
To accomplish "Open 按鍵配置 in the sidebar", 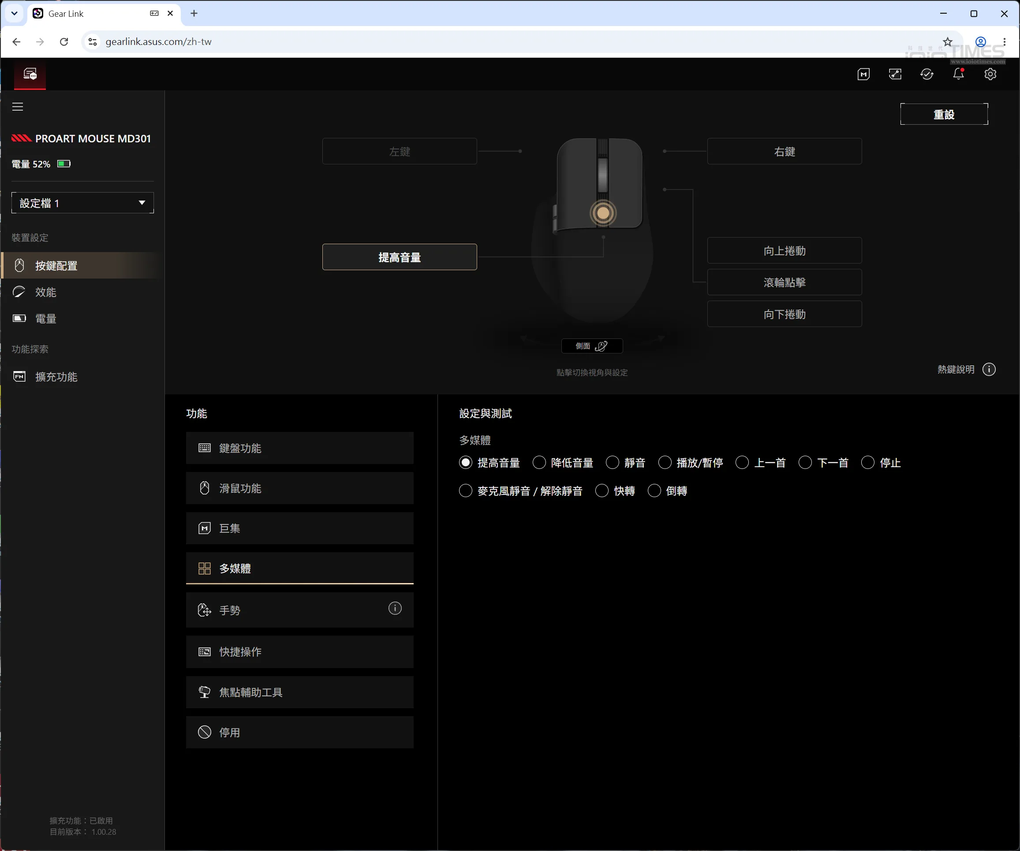I will coord(82,266).
